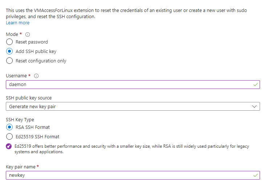Click the Key pair name label
The image size is (264, 188).
(x=20, y=167)
